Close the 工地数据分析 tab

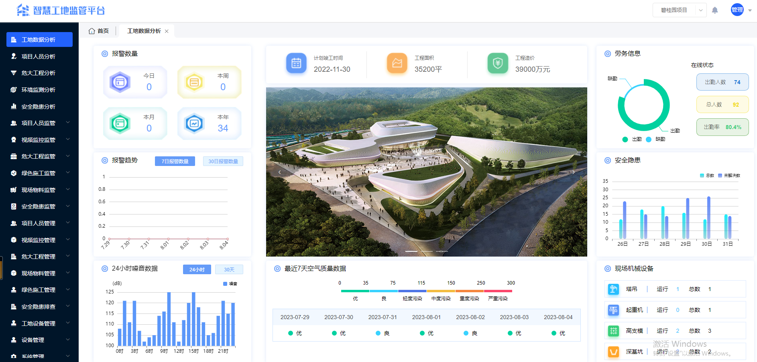coord(167,31)
